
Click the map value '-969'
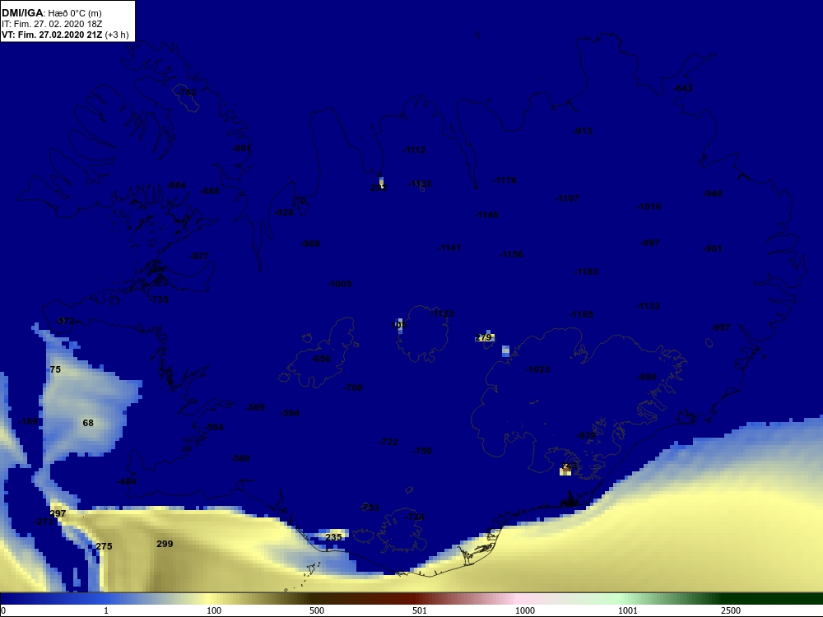click(x=310, y=244)
